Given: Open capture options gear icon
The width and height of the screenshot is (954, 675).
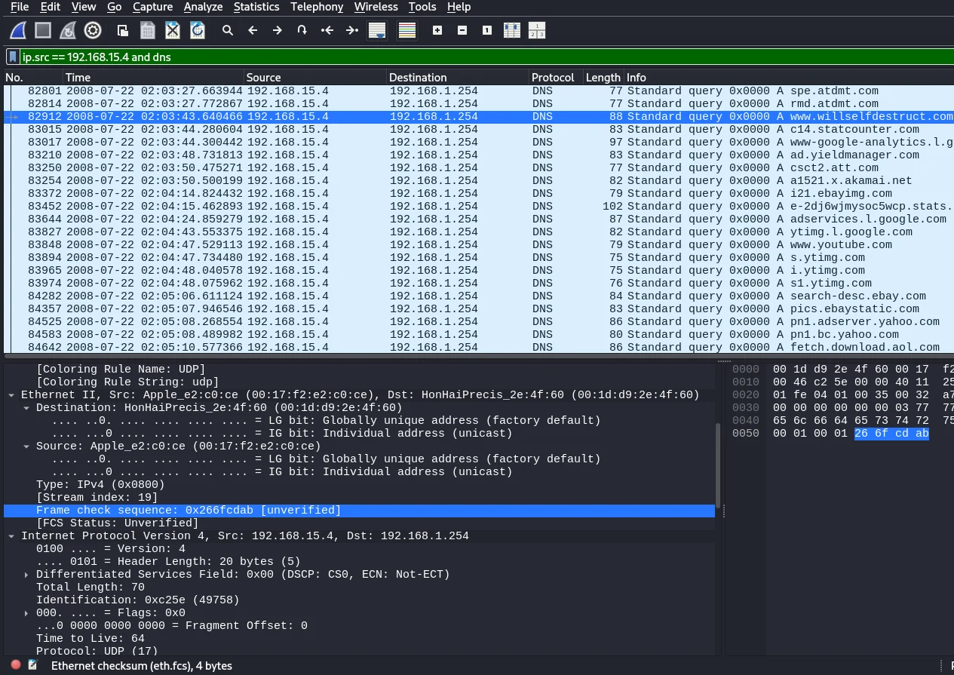Looking at the screenshot, I should click(x=93, y=30).
